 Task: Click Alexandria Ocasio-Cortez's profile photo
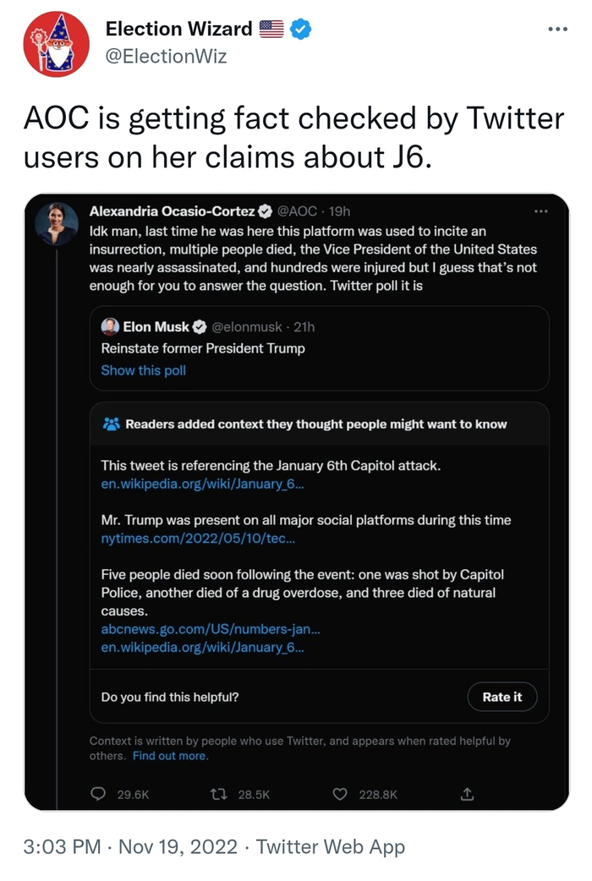(x=57, y=224)
